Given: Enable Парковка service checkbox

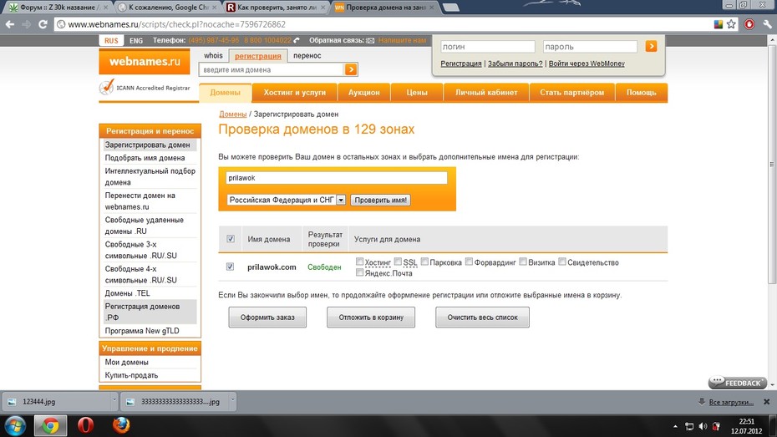Looking at the screenshot, I should coord(424,262).
